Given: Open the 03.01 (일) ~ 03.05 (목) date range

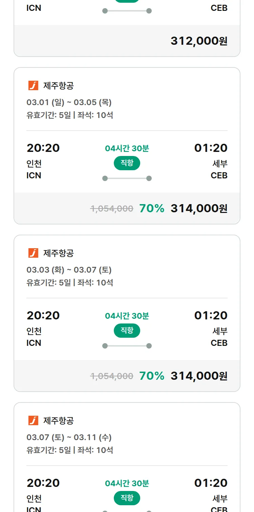Looking at the screenshot, I should click(x=69, y=102).
